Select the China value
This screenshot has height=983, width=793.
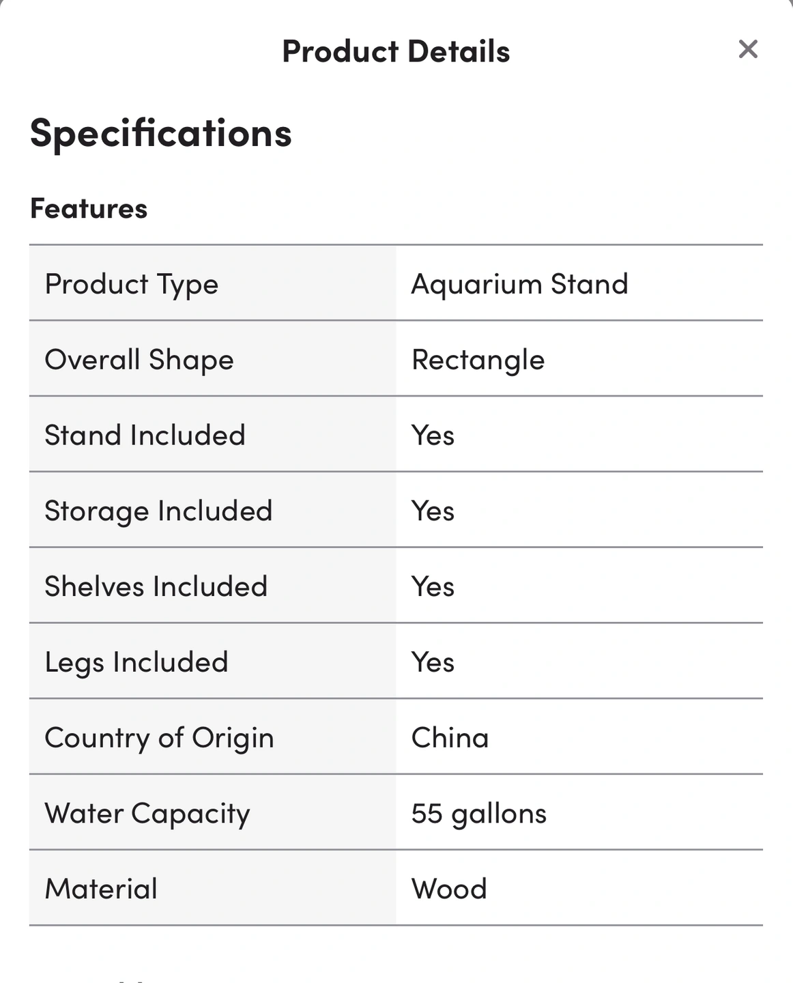pos(450,738)
